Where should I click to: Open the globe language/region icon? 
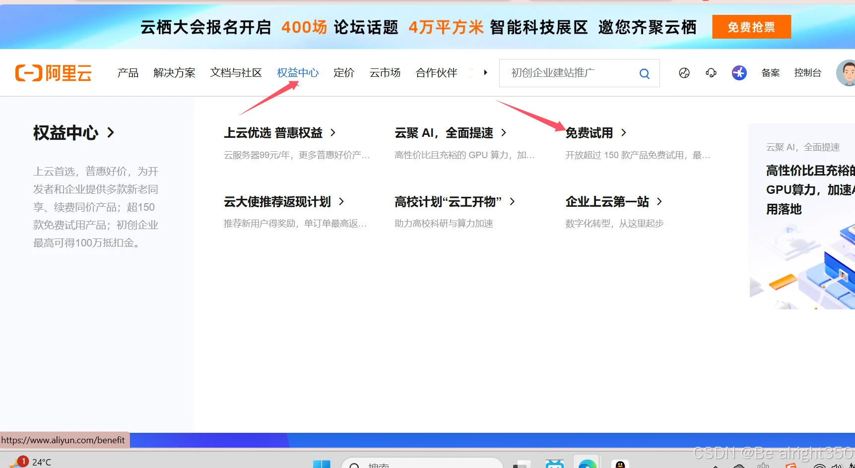pyautogui.click(x=684, y=73)
